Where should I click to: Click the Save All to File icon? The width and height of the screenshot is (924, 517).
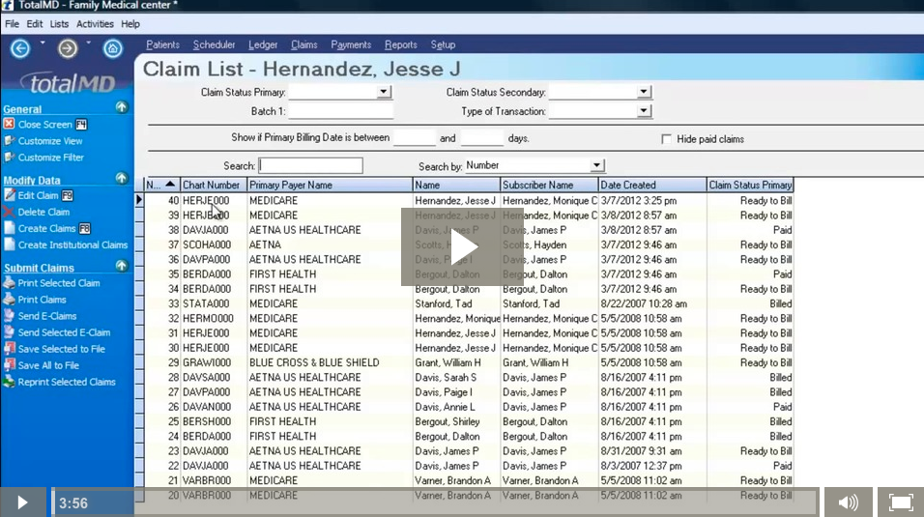click(x=9, y=365)
